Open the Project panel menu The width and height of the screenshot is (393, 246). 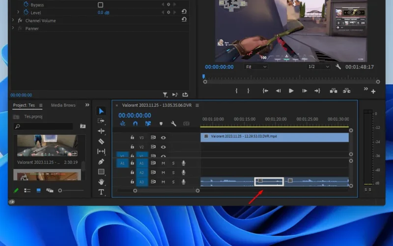[x=41, y=105]
